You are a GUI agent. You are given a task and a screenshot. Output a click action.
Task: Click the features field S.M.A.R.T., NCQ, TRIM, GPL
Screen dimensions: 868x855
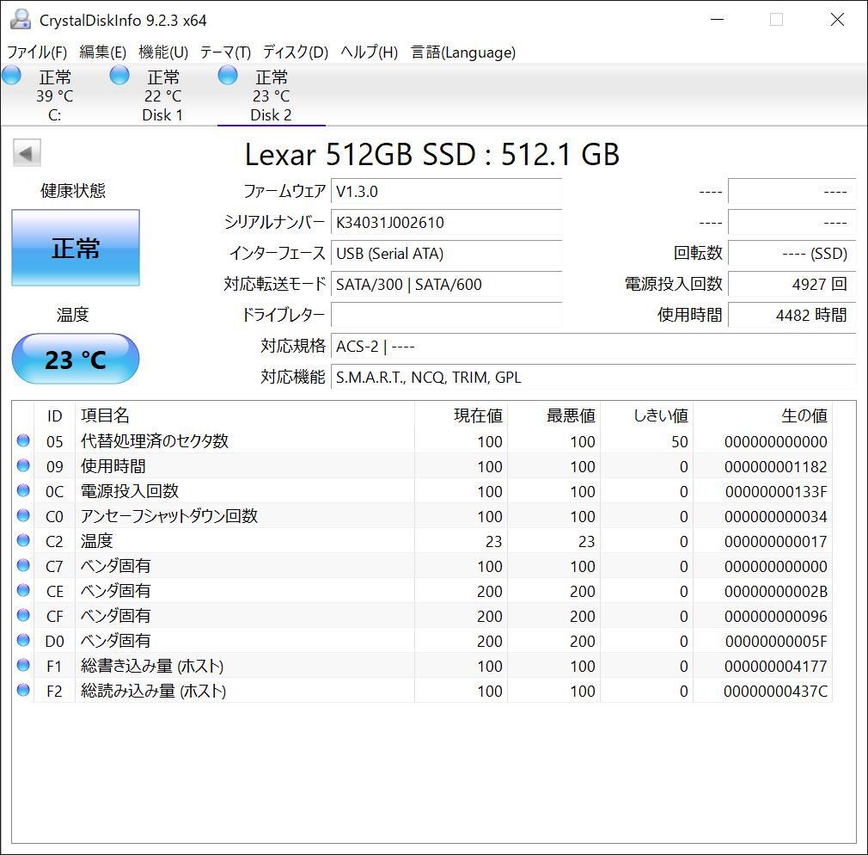(x=594, y=378)
